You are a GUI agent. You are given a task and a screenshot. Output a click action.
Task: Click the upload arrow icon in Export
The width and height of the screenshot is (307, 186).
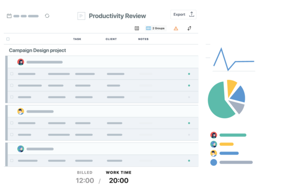(192, 14)
